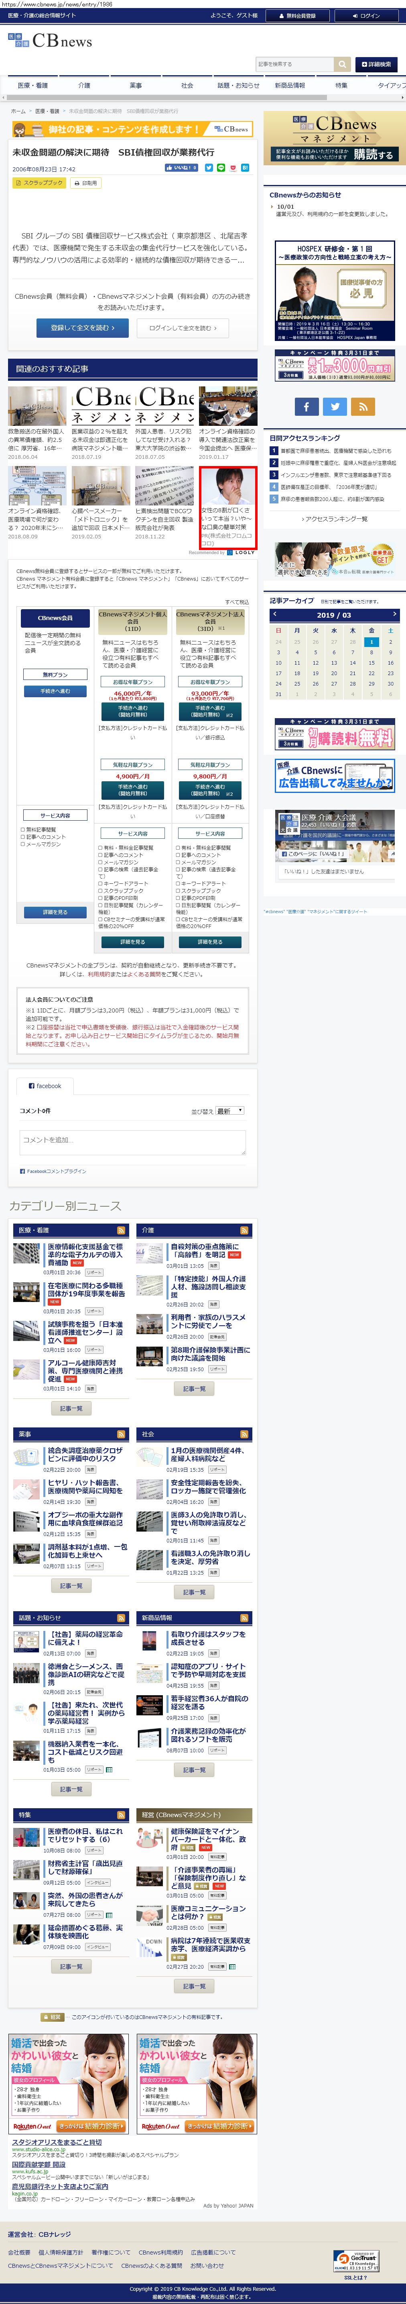Viewport: 406px width, 2304px height.
Task: Click the ログイン button in top bar
Action: point(366,15)
